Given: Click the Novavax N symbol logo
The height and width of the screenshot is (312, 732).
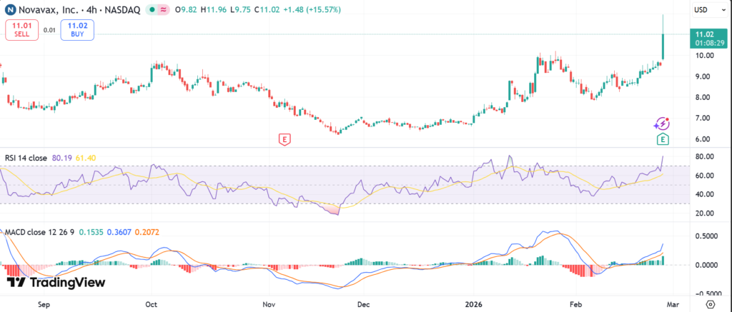Looking at the screenshot, I should 10,10.
